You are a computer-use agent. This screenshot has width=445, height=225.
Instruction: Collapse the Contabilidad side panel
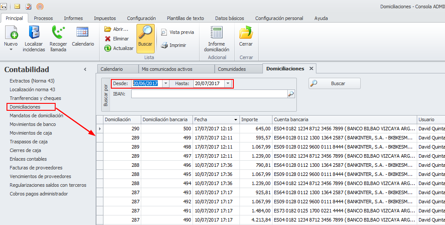(x=85, y=69)
